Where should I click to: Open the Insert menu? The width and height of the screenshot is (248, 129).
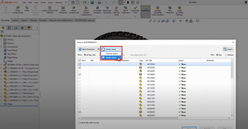coord(43,2)
